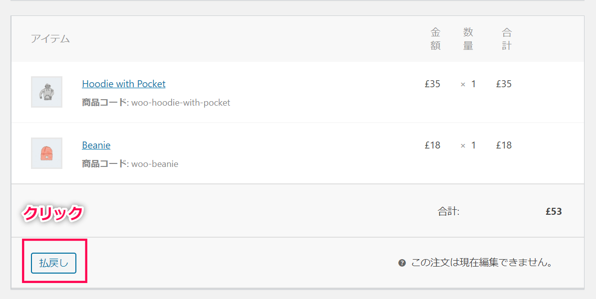Click the hoodie quantity × 1
The height and width of the screenshot is (299, 596).
tap(468, 84)
